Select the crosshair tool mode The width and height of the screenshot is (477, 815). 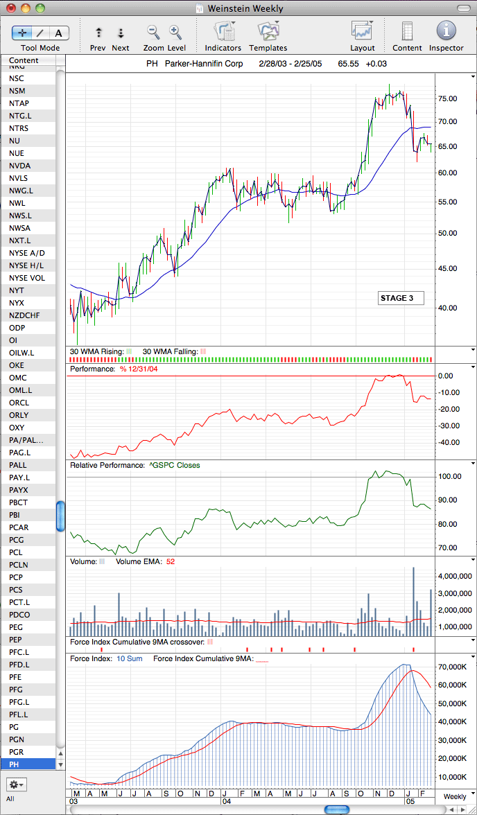pos(22,33)
